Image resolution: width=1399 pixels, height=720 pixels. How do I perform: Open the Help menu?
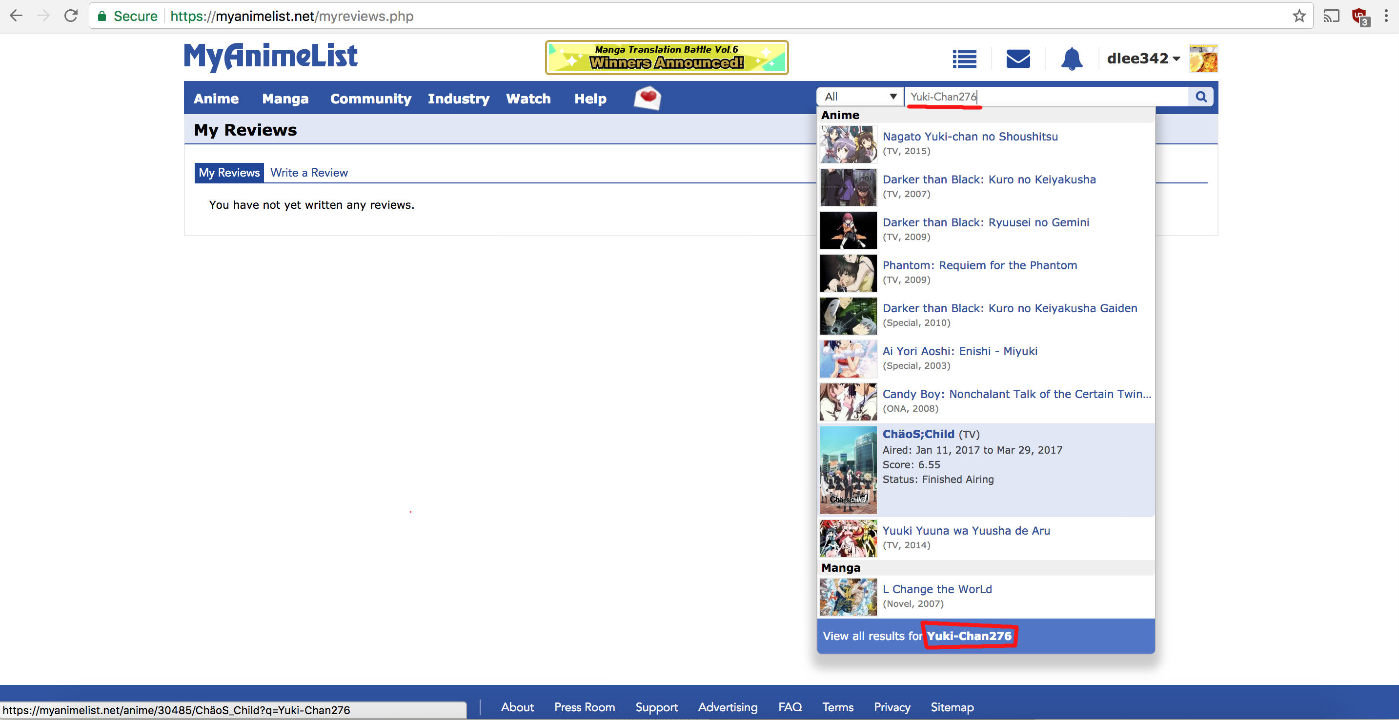590,98
